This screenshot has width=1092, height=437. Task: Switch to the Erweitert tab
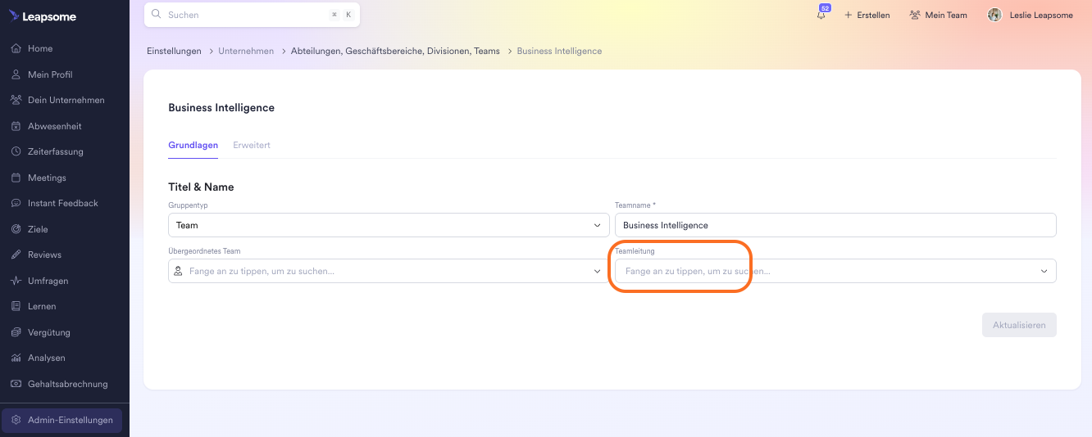251,145
